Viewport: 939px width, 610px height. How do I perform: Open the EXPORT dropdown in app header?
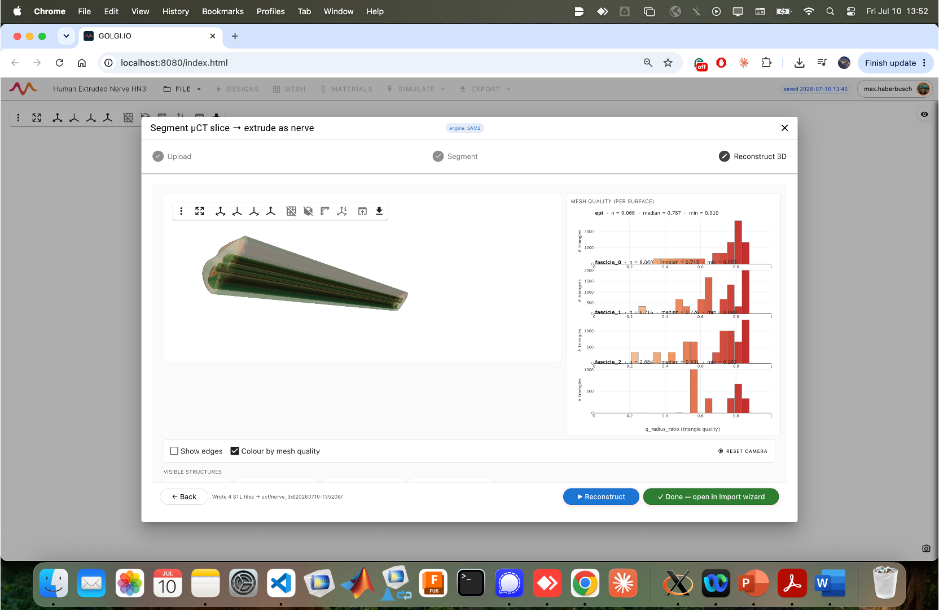tap(485, 89)
